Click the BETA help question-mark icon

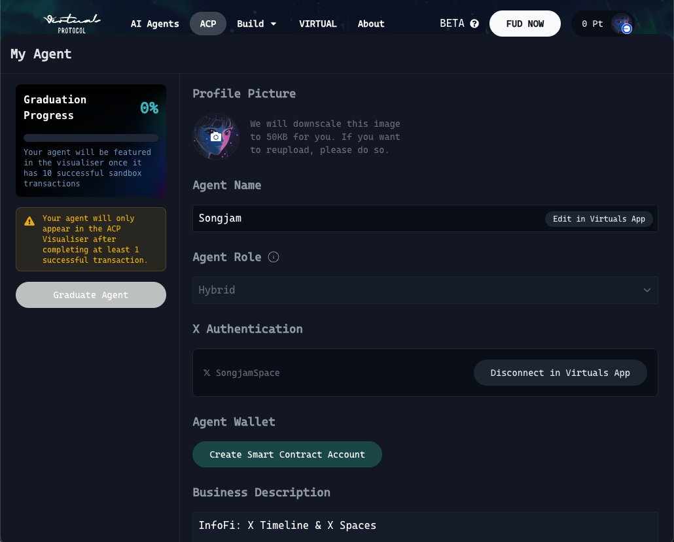tap(474, 24)
